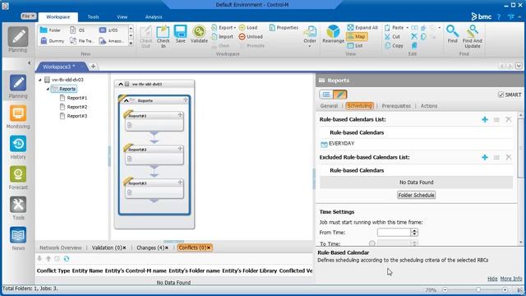Add a new workspace tab
Viewport: 526px width, 296px height.
pos(93,66)
